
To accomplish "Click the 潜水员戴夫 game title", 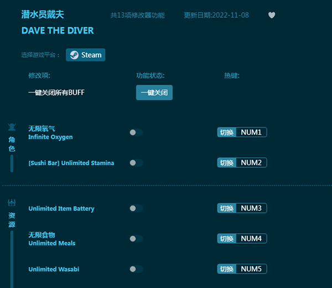I will (x=43, y=14).
